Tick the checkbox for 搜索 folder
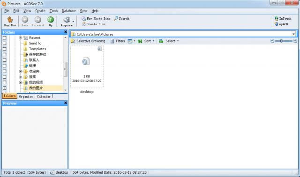The image size is (300, 177). 4,77
